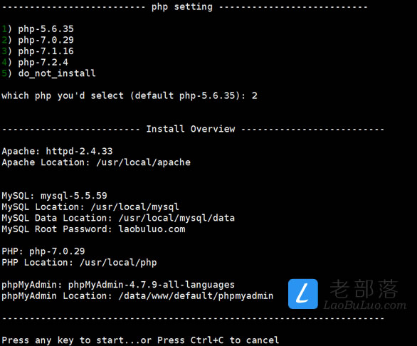This screenshot has height=346, width=417.
Task: Click the 'Install Overview' header text
Action: 191,129
